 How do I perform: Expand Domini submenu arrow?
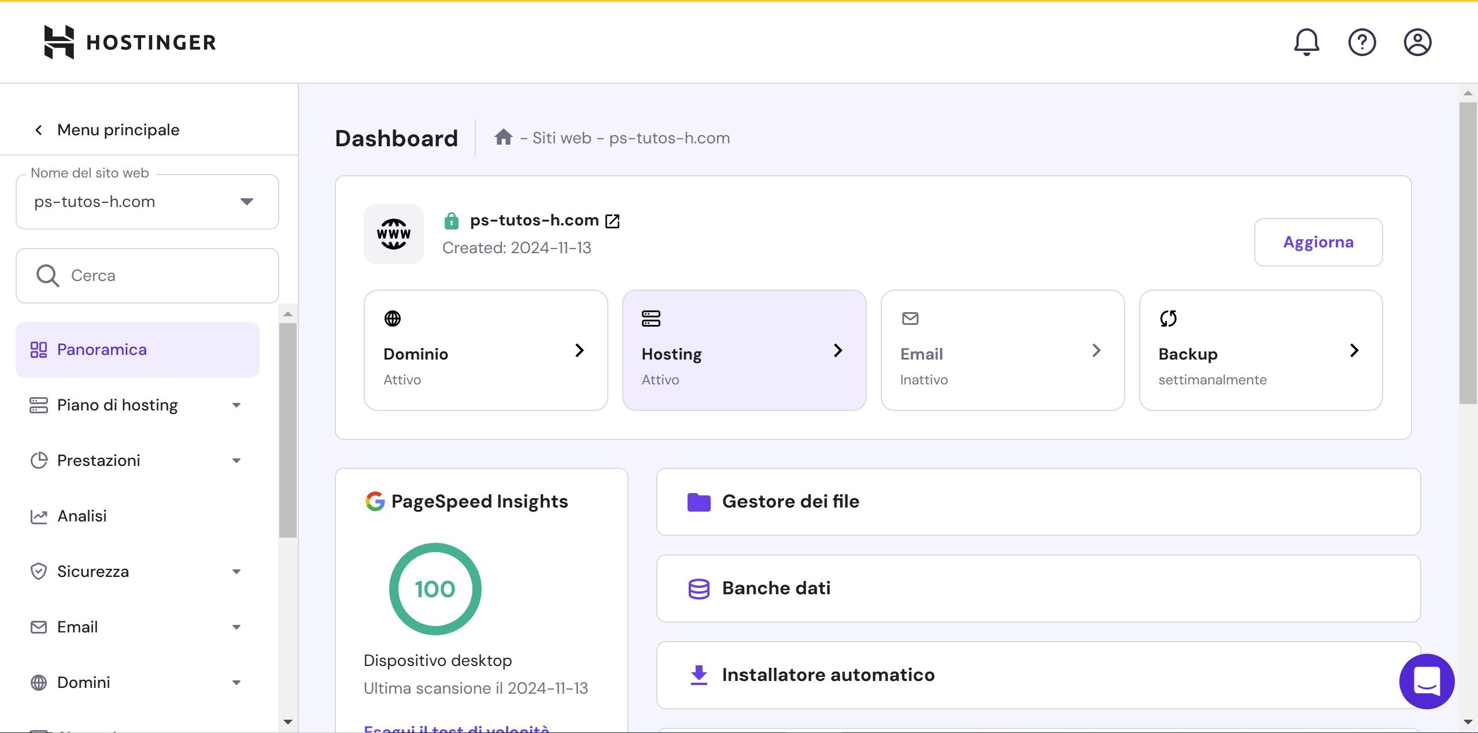pos(237,683)
